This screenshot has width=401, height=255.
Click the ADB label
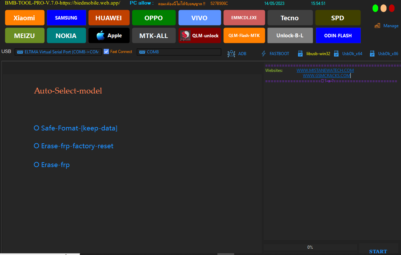[242, 54]
